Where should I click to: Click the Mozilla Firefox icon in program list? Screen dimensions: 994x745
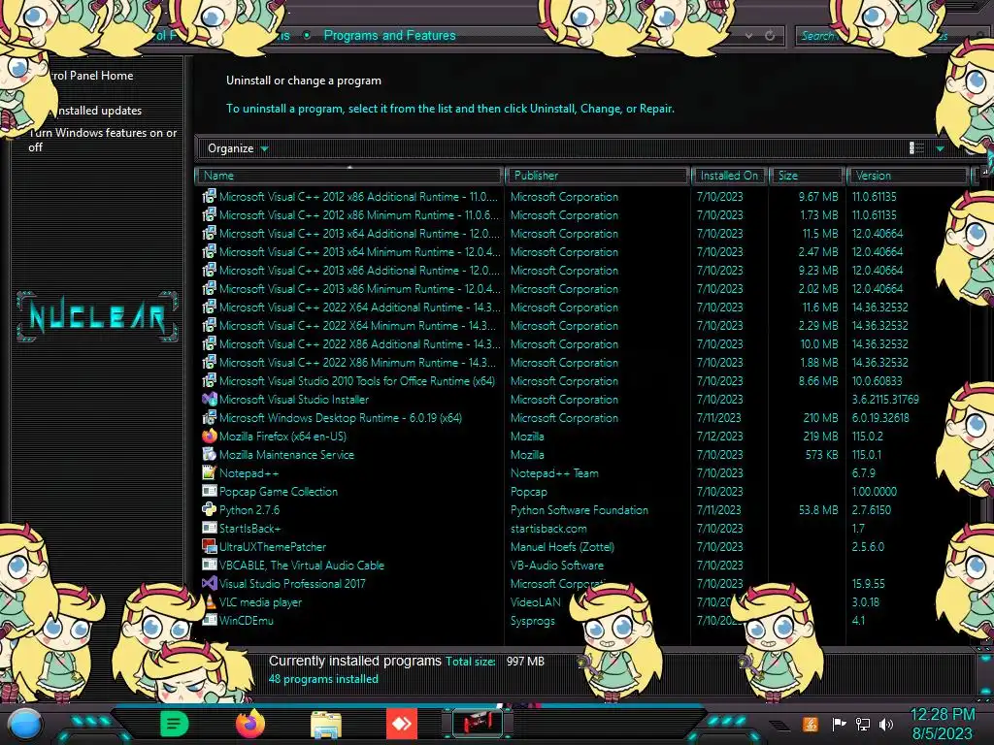(x=210, y=437)
